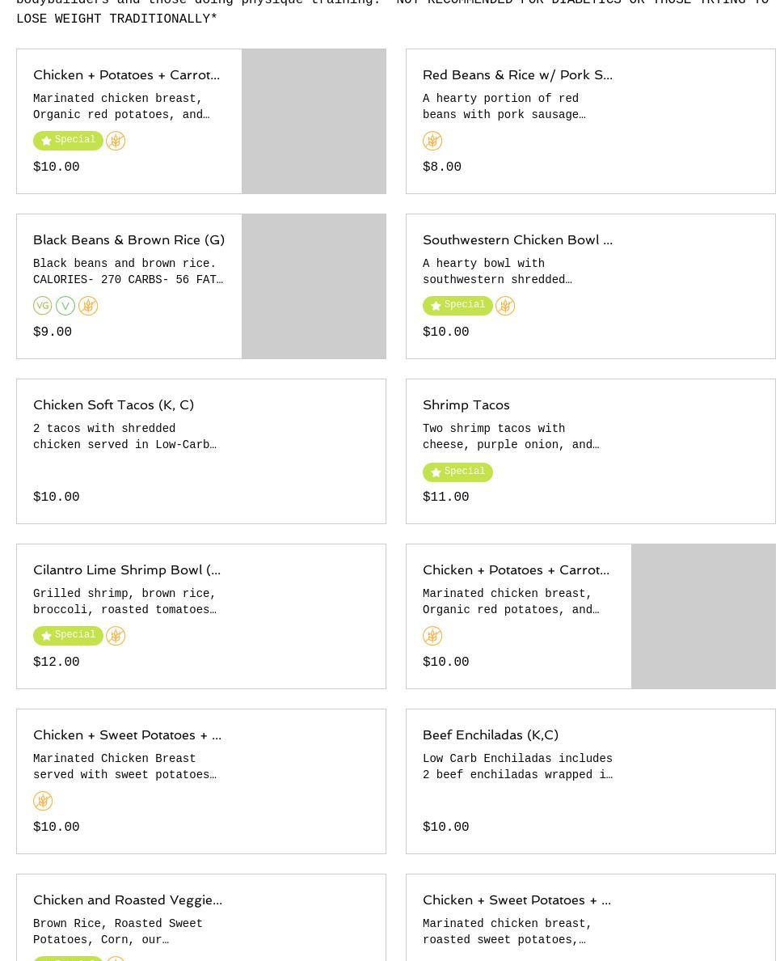Screen dimensions: 780x961
Task: Open the Cilantro Lime Shrimp Bowl title
Action: tap(126, 569)
